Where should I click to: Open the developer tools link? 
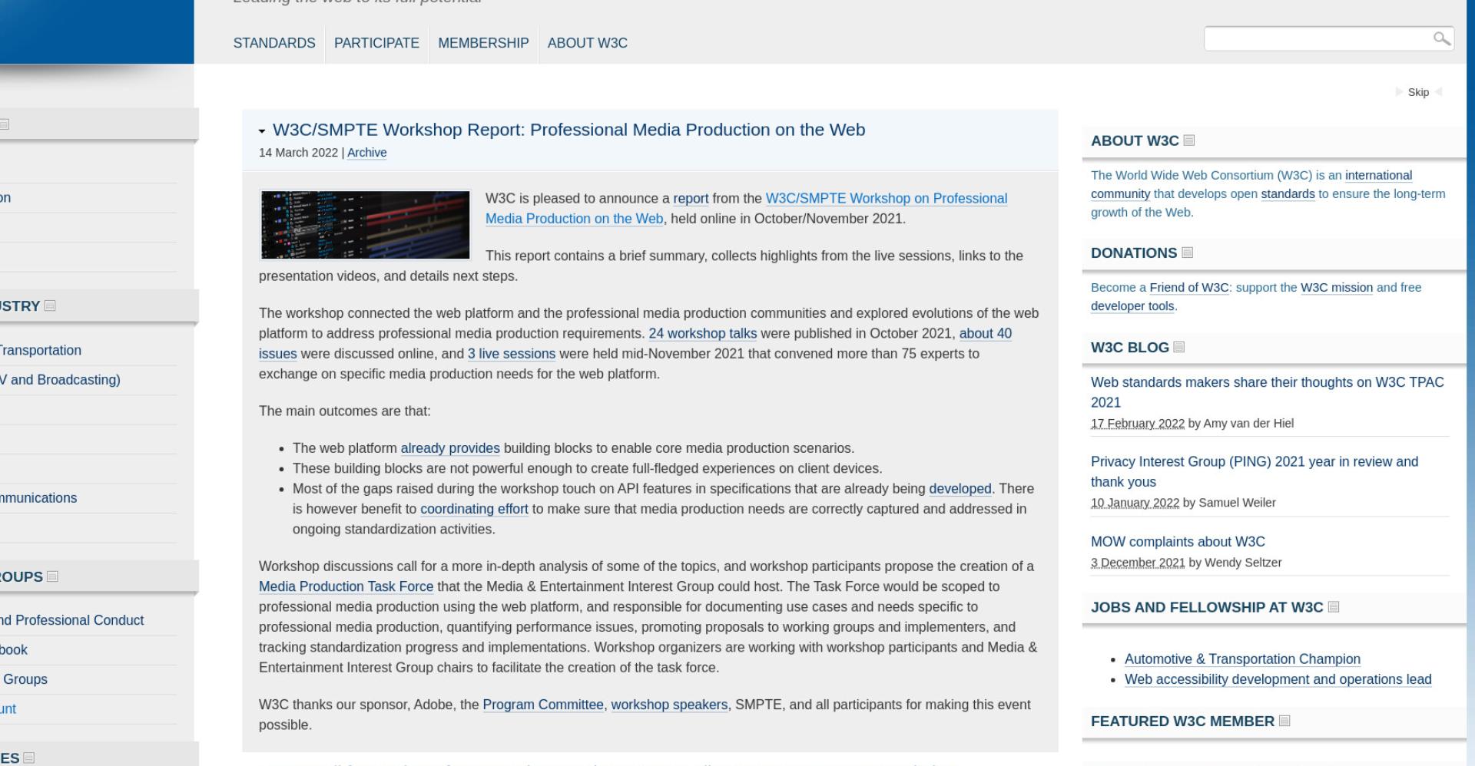(x=1132, y=306)
